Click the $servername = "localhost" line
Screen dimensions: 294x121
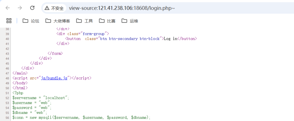click(40, 98)
